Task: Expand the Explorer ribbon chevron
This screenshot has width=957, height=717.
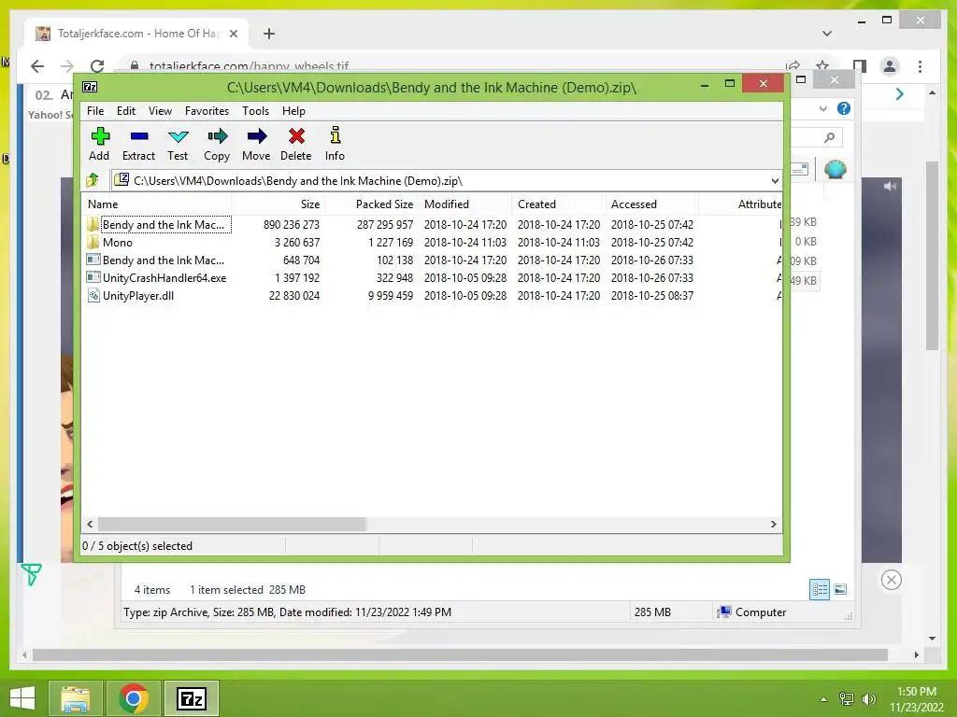Action: click(823, 108)
